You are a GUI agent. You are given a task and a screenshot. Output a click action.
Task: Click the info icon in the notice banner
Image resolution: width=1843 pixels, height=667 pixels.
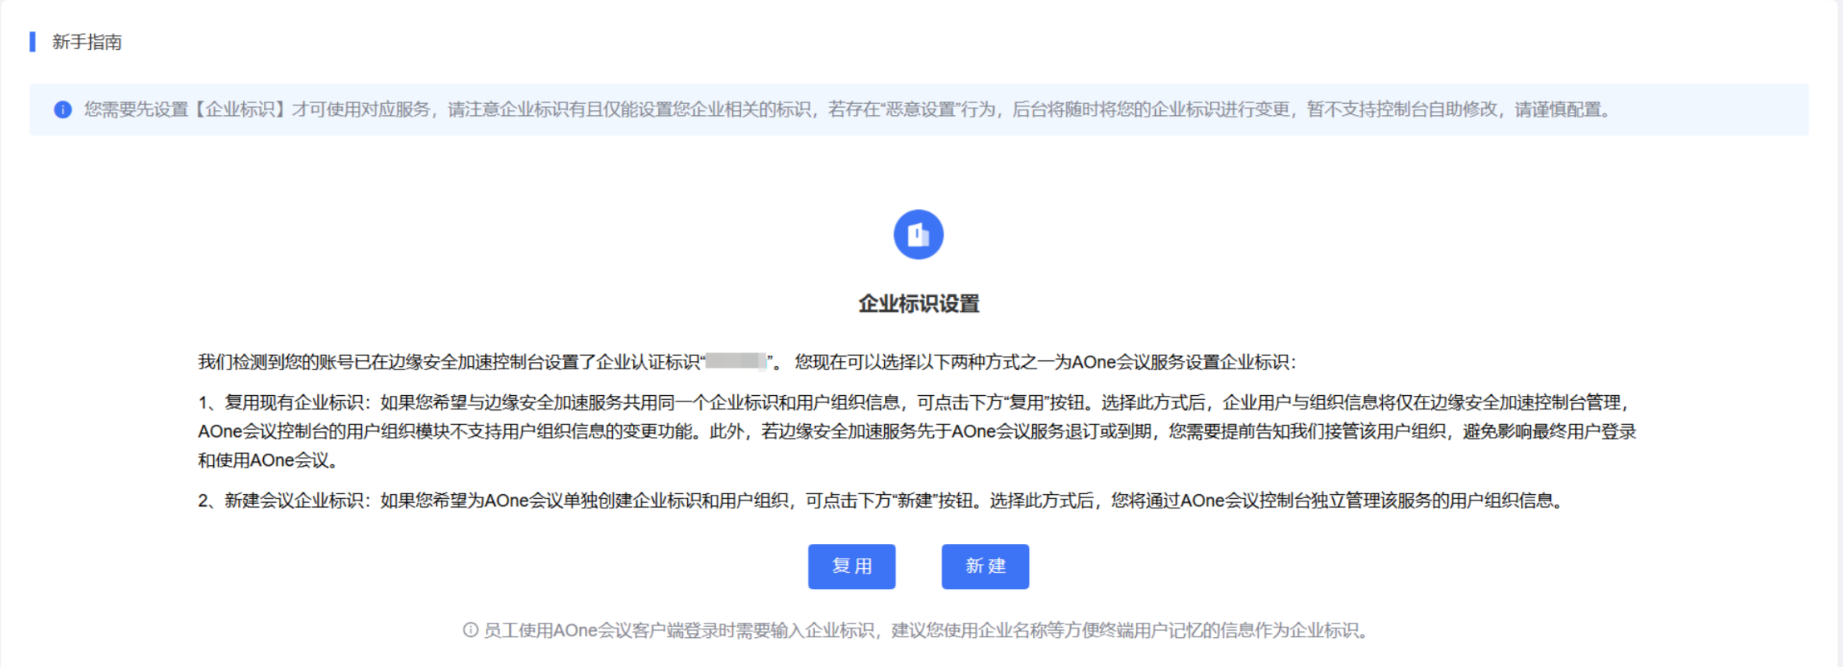(63, 109)
